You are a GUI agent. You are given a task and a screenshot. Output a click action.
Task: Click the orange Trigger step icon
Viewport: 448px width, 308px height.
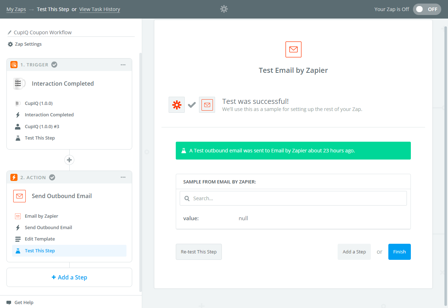(14, 65)
